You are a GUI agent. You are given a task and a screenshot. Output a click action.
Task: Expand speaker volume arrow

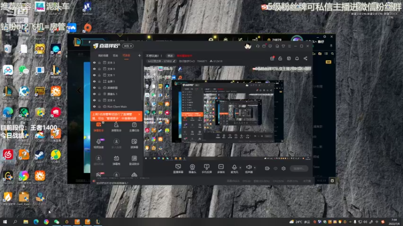coord(255,168)
